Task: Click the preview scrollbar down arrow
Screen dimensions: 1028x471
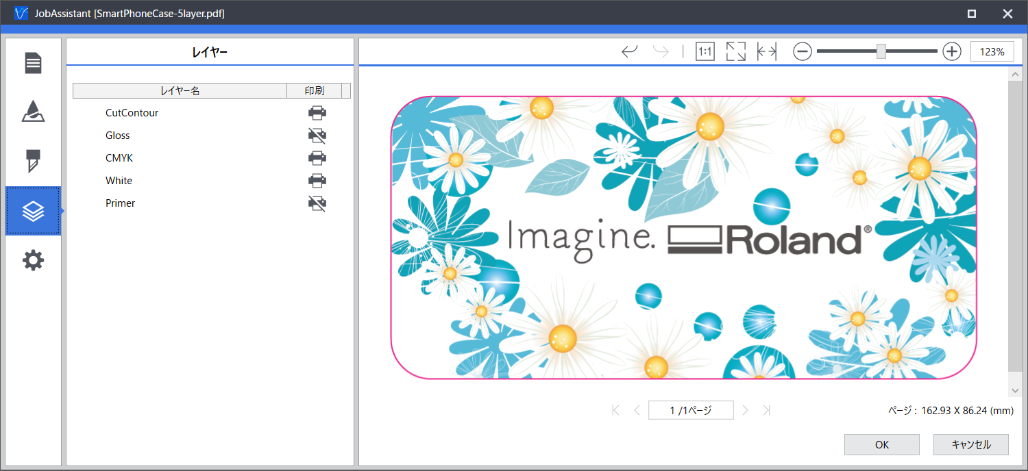Action: [1015, 390]
